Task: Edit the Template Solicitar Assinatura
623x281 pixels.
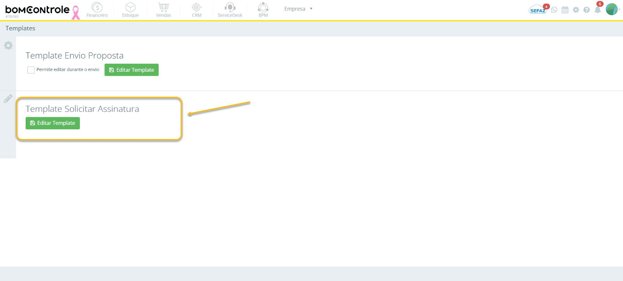Action: [x=53, y=123]
